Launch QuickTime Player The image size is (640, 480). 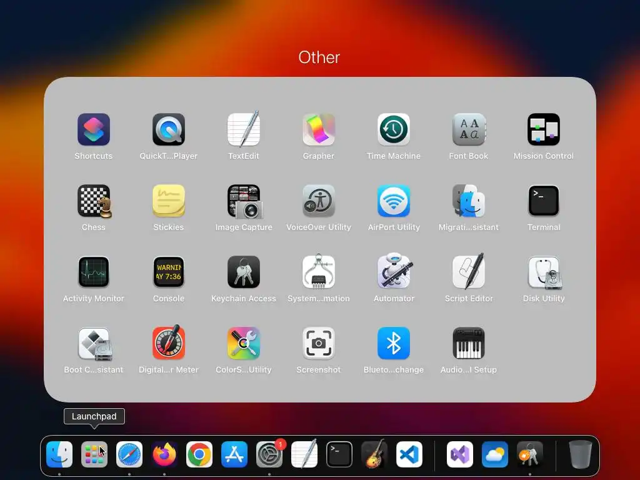pos(169,130)
